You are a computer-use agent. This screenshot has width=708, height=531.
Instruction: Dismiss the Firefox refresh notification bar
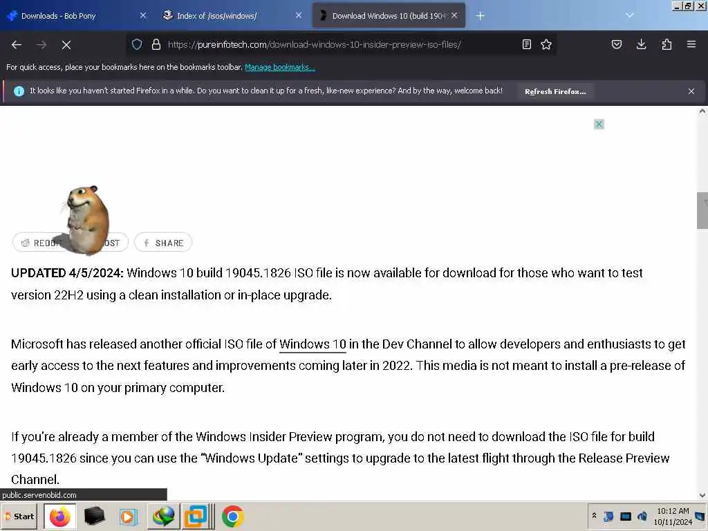(x=691, y=91)
